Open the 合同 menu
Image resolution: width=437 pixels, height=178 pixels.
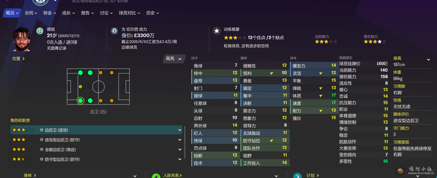(x=31, y=13)
